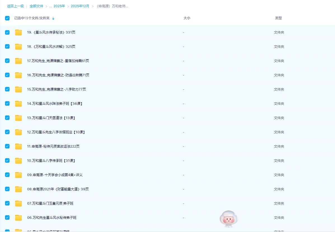Open folder icon of 万和星斗八字传承班【31课】

pos(18,160)
